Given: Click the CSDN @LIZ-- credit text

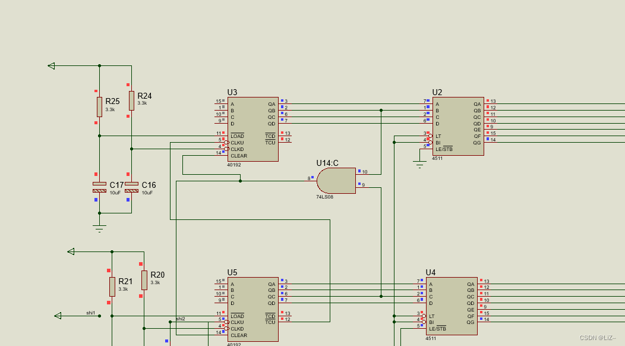Looking at the screenshot, I should pyautogui.click(x=598, y=338).
